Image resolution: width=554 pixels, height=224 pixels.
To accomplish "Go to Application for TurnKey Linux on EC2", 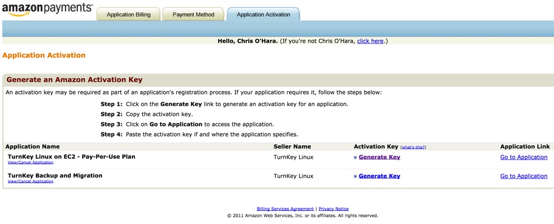I will coord(524,157).
